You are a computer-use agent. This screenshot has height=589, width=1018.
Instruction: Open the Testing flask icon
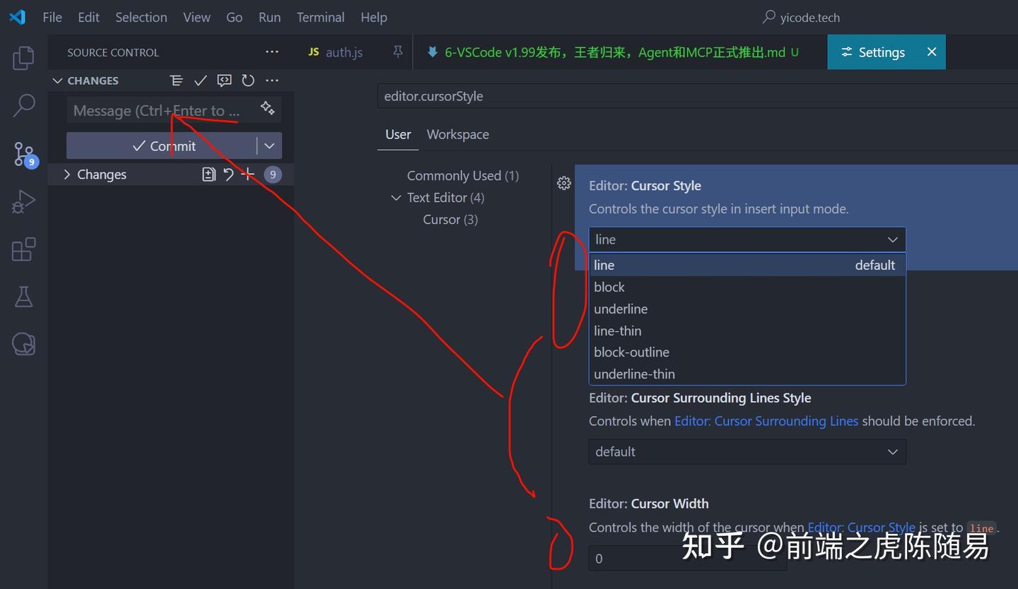[23, 297]
